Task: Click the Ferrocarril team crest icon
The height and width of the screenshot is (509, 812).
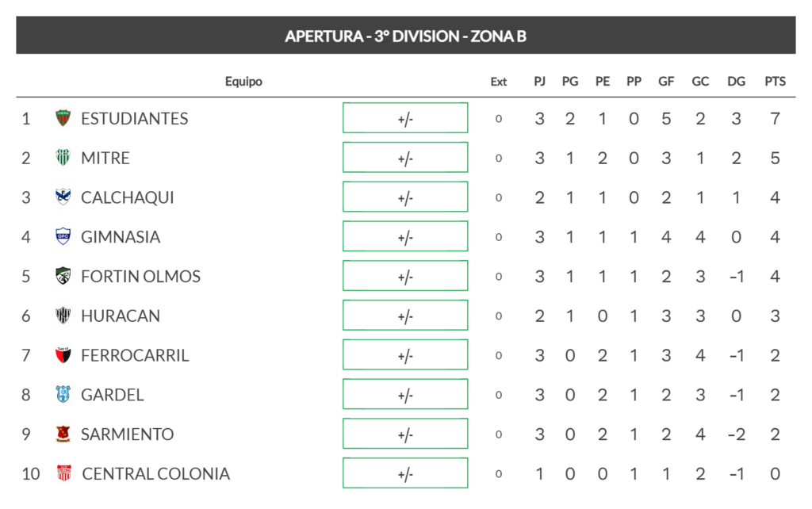Action: click(63, 355)
